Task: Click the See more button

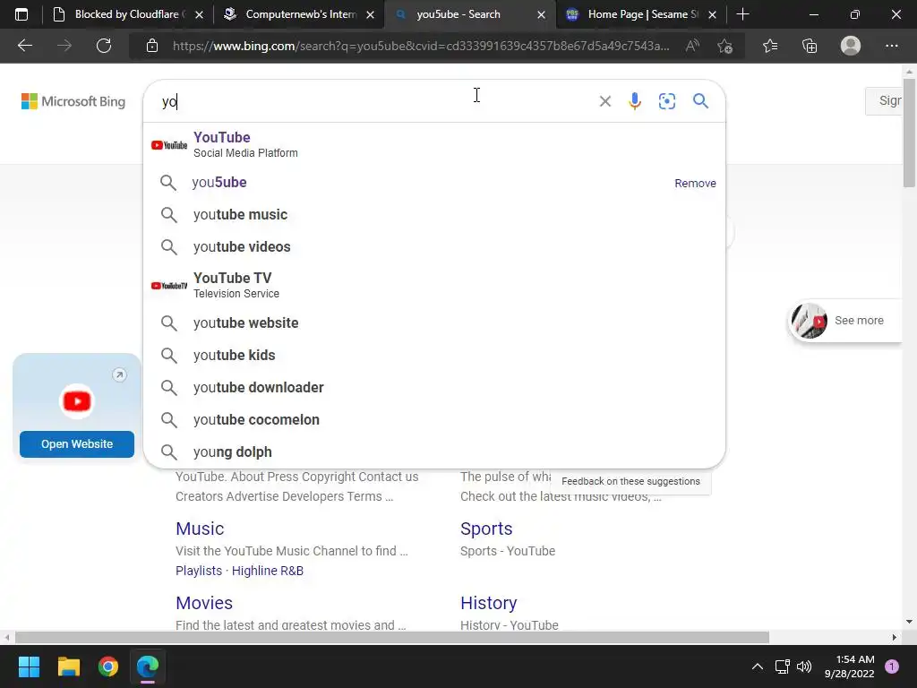Action: coord(845,321)
